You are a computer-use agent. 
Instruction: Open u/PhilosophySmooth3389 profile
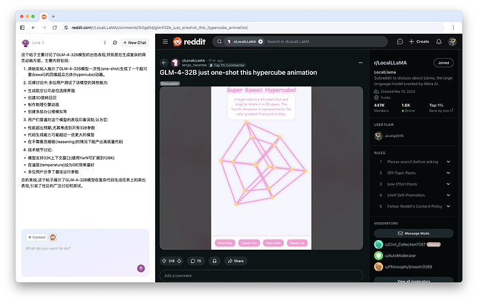[x=408, y=267]
